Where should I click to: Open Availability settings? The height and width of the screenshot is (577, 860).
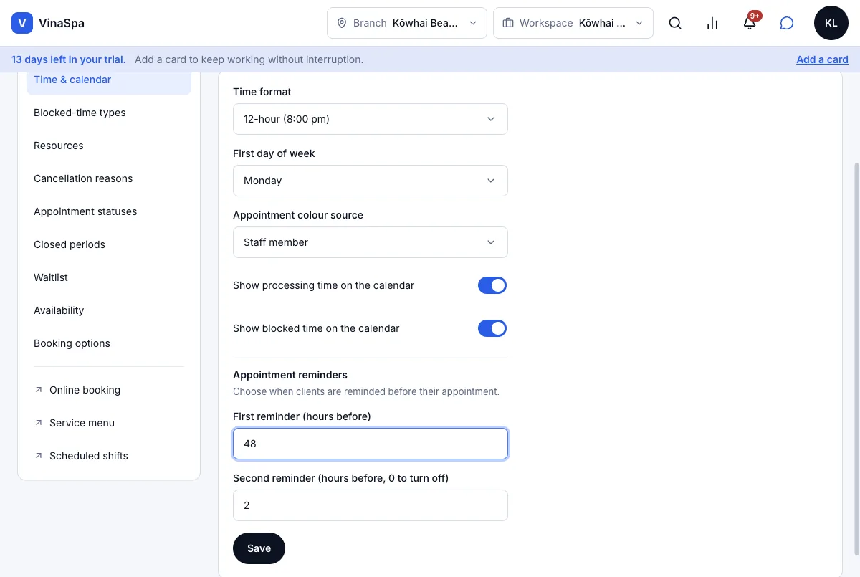point(109,310)
